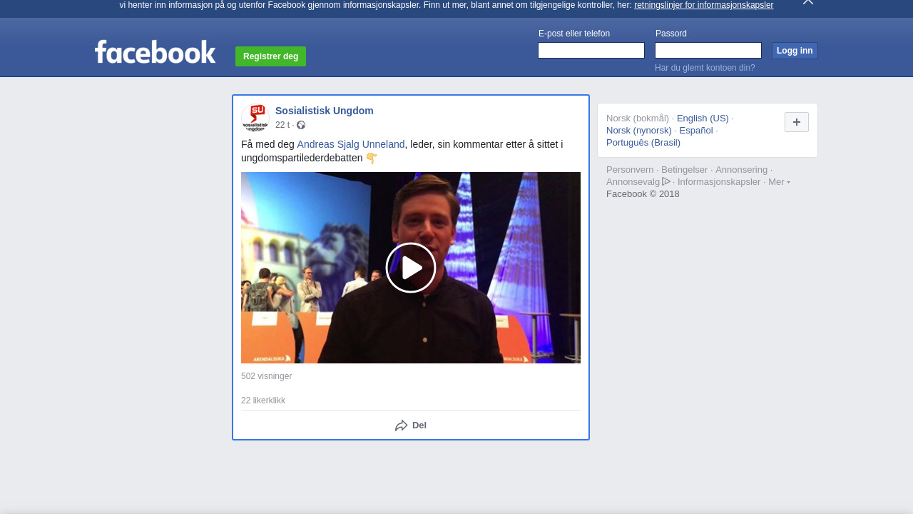Screen dimensions: 913x514
Task: Click 502 visninger text
Action: tap(266, 376)
